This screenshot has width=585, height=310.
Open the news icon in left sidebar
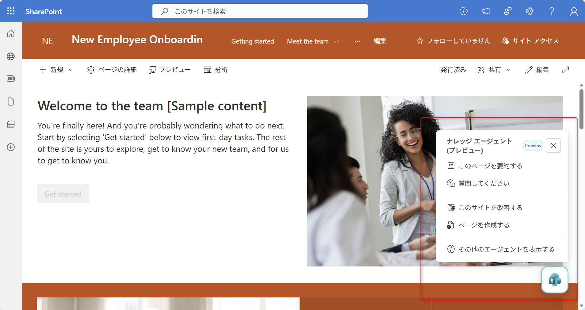click(11, 78)
